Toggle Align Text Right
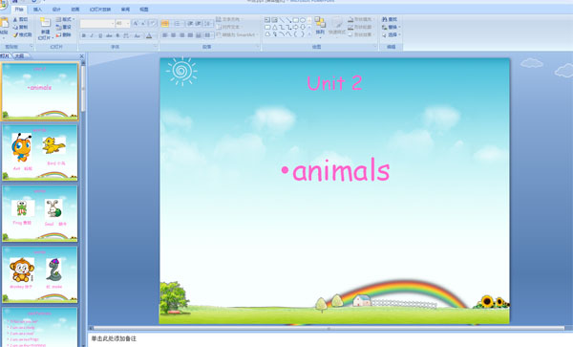The image size is (573, 347). pyautogui.click(x=181, y=35)
